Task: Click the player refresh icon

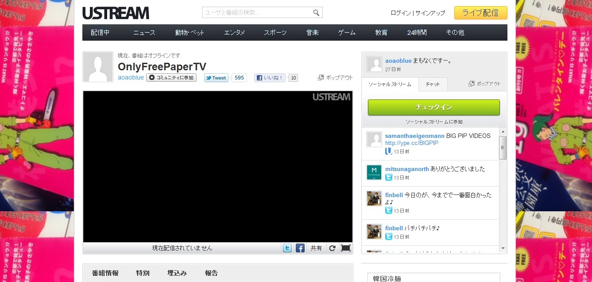Action: (332, 248)
